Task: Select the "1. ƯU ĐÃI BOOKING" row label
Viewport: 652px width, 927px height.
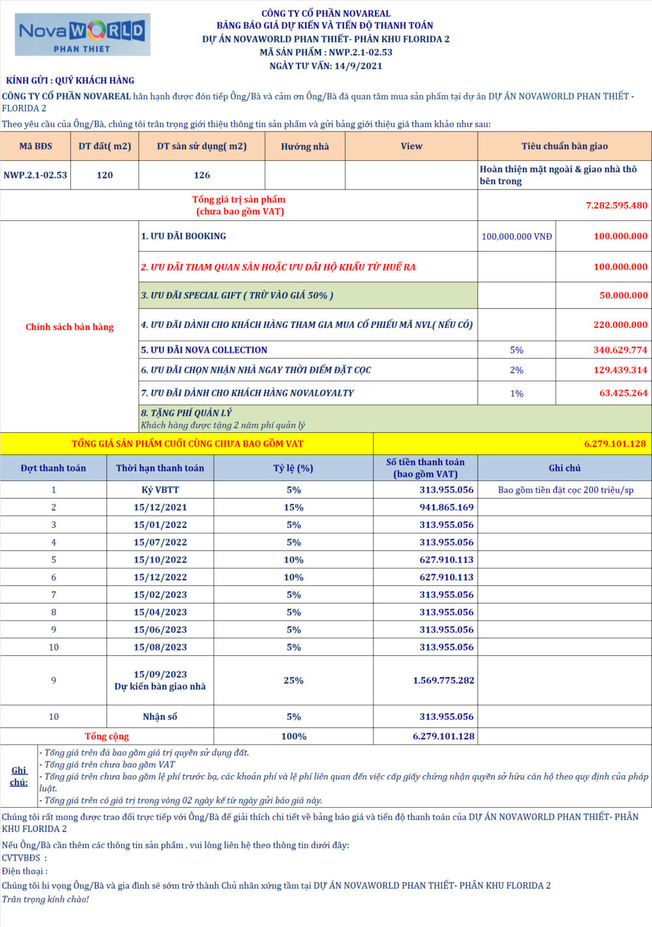Action: pos(183,236)
